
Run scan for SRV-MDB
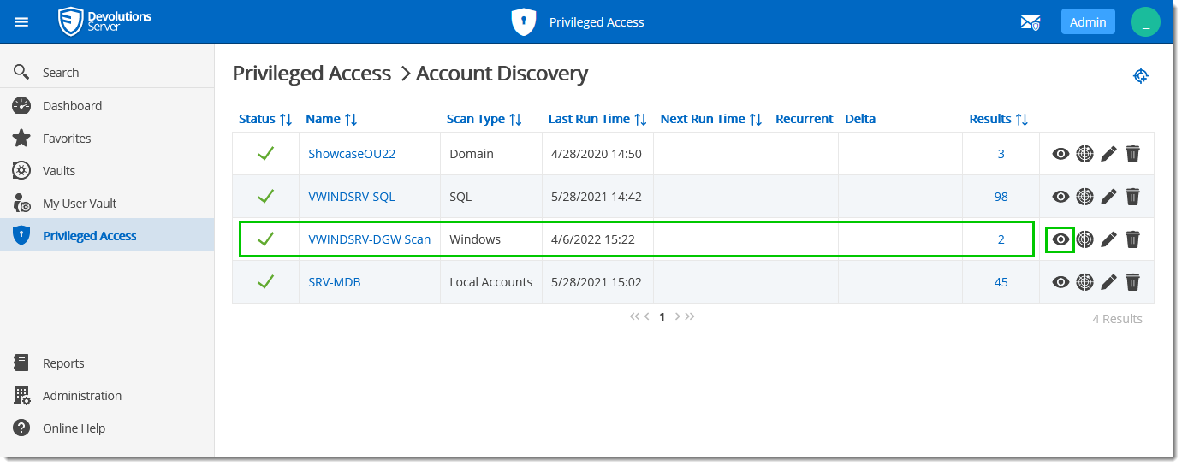1084,282
